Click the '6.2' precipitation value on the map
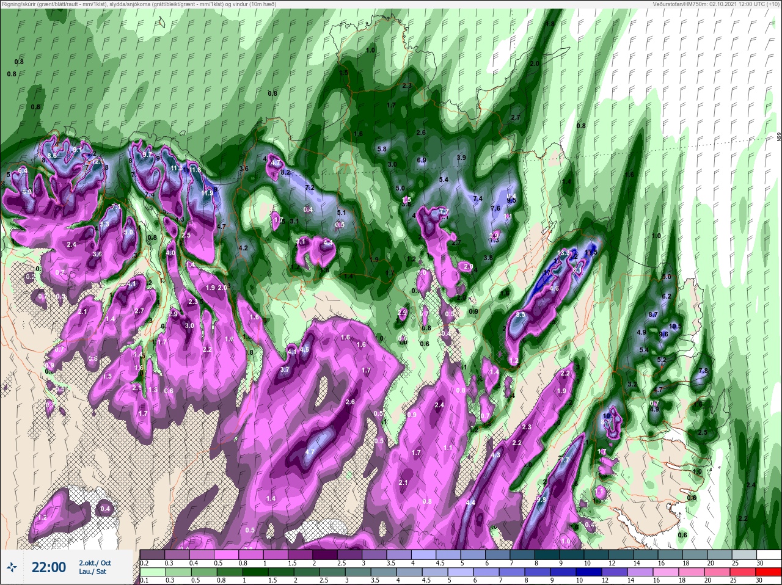 click(667, 296)
